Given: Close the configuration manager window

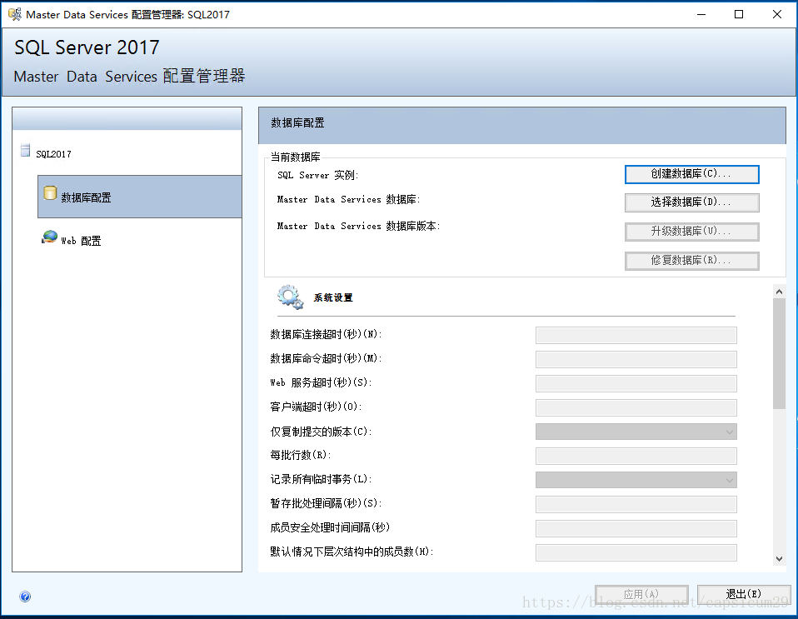Looking at the screenshot, I should (777, 14).
